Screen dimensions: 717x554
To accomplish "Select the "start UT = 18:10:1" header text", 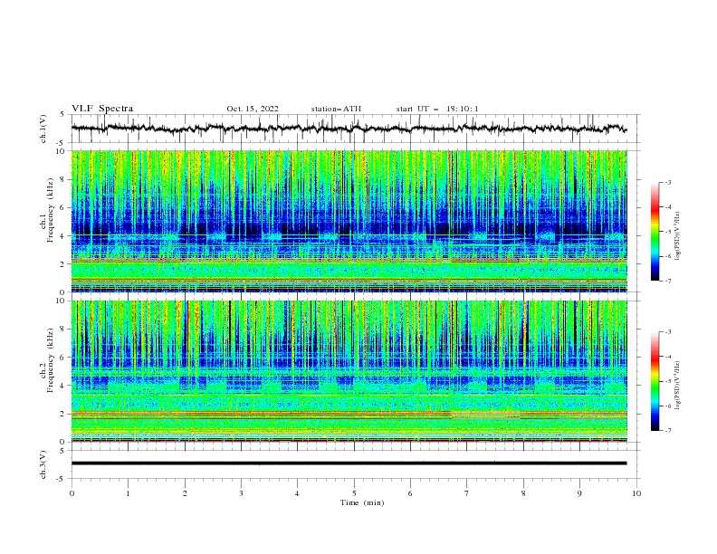I will coord(437,109).
